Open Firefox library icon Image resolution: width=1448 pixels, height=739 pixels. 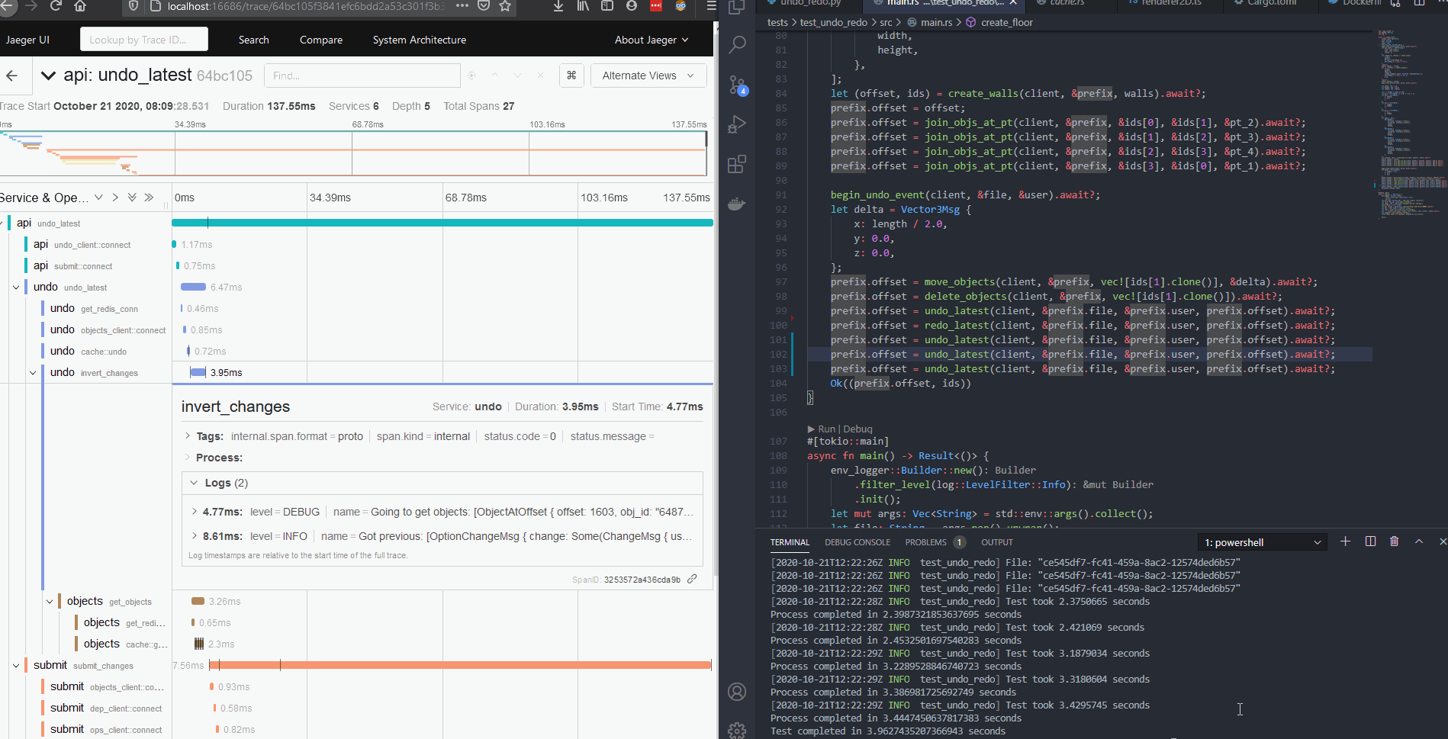click(583, 5)
